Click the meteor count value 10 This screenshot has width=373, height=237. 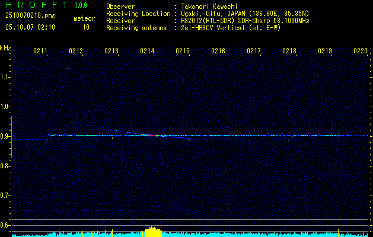(86, 27)
